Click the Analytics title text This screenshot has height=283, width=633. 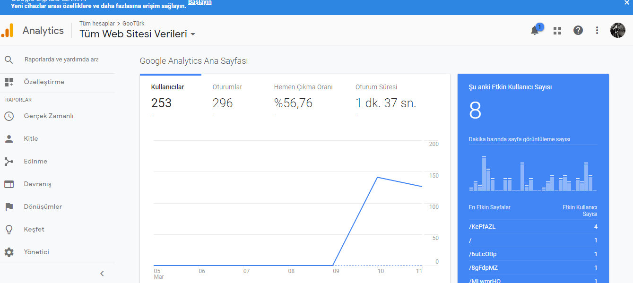coord(43,31)
